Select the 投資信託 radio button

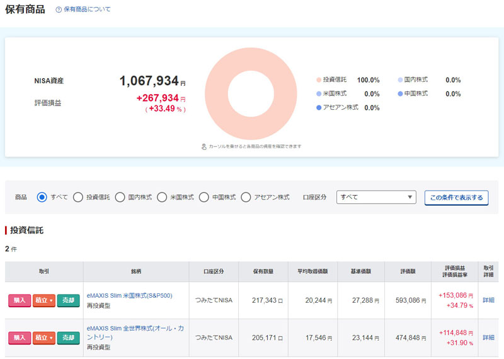coord(78,197)
